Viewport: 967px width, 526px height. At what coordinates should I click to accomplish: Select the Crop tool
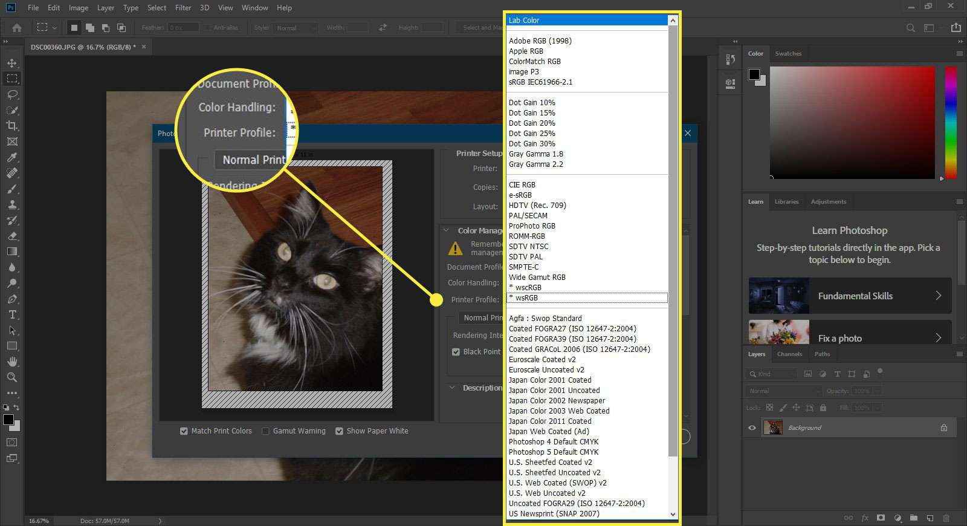[x=12, y=126]
